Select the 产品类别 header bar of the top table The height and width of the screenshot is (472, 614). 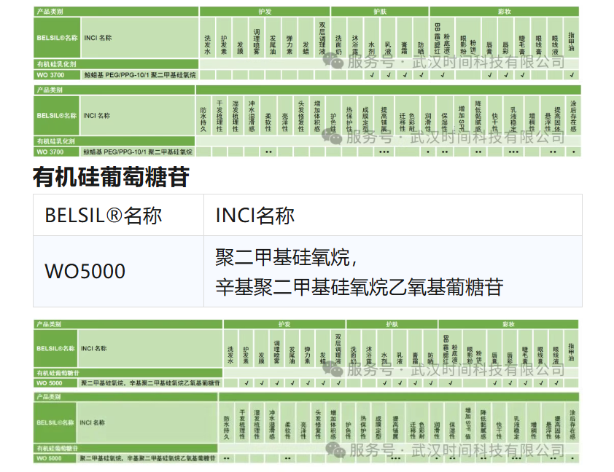tap(50, 11)
